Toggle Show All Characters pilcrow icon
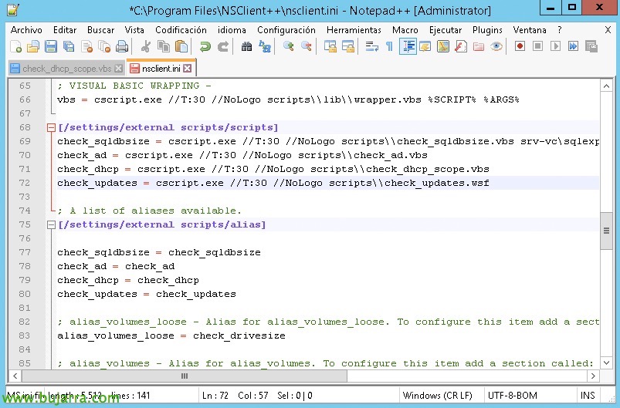Screen dimensions: 620x408 [x=389, y=46]
